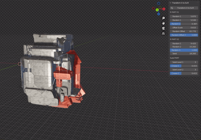Click the green Y axis gizmo ball
The image size is (201, 140).
(157, 10)
